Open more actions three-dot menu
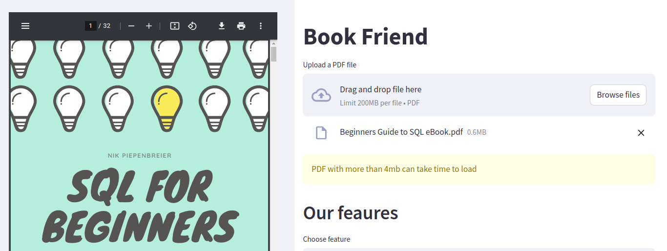The width and height of the screenshot is (667, 251). coord(261,26)
